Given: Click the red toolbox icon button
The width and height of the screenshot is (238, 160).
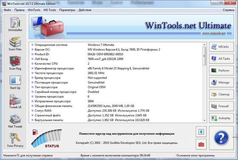Looking at the screenshot, I should [201, 144].
